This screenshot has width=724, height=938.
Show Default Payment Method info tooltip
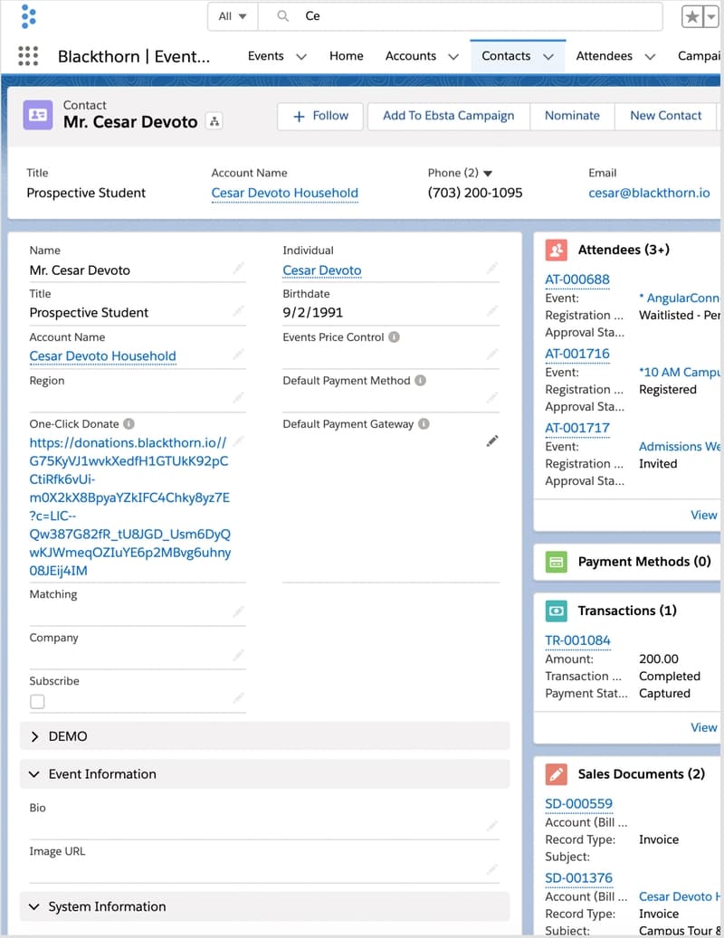420,381
